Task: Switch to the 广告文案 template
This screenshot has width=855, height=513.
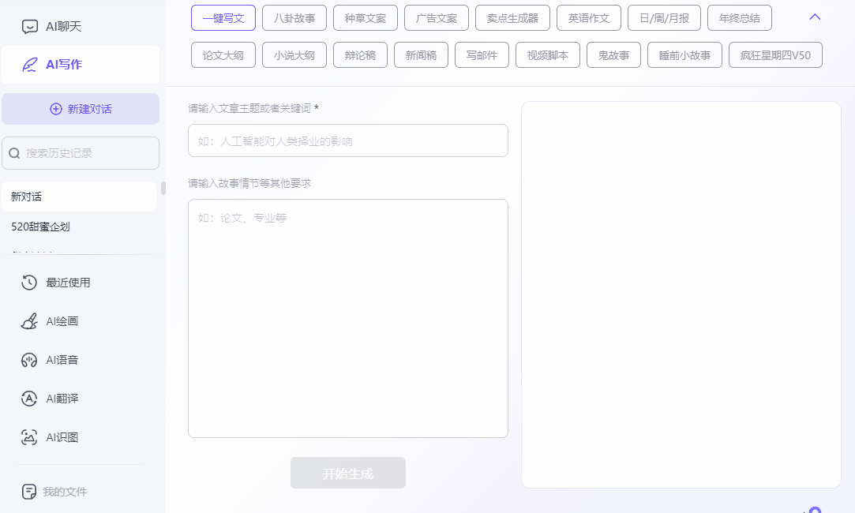Action: [x=437, y=18]
